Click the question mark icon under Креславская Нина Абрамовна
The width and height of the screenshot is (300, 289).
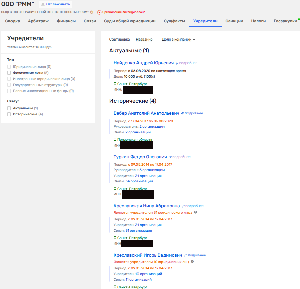coord(196,212)
